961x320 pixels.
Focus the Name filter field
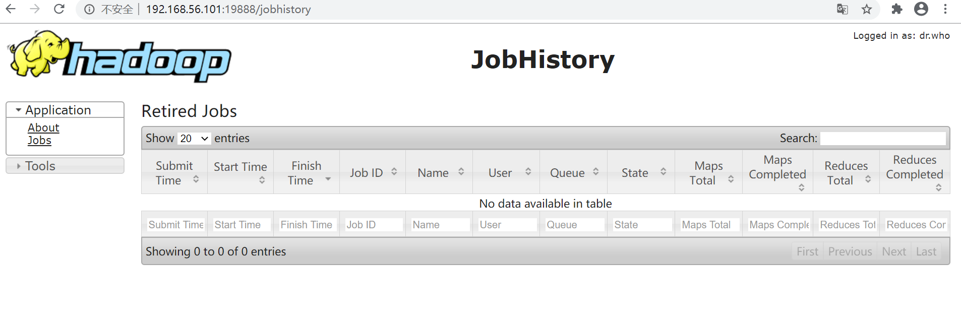[441, 225]
